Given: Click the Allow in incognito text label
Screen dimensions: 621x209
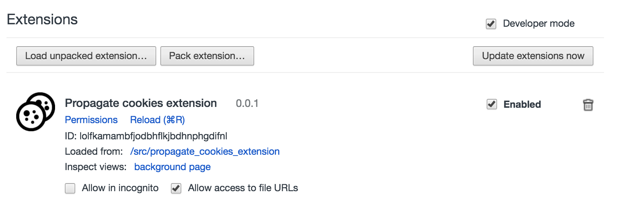Looking at the screenshot, I should (x=120, y=188).
